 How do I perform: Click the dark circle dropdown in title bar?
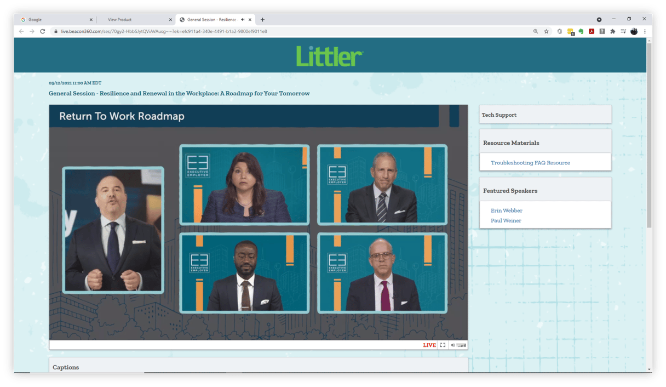pyautogui.click(x=599, y=20)
